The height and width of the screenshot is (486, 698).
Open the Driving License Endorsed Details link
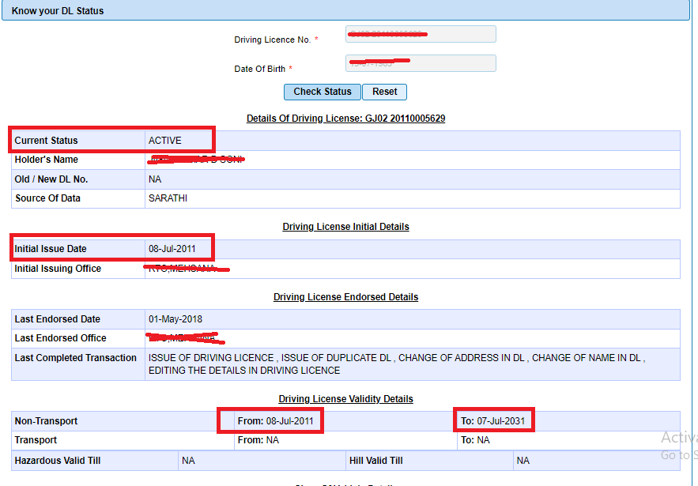point(345,296)
